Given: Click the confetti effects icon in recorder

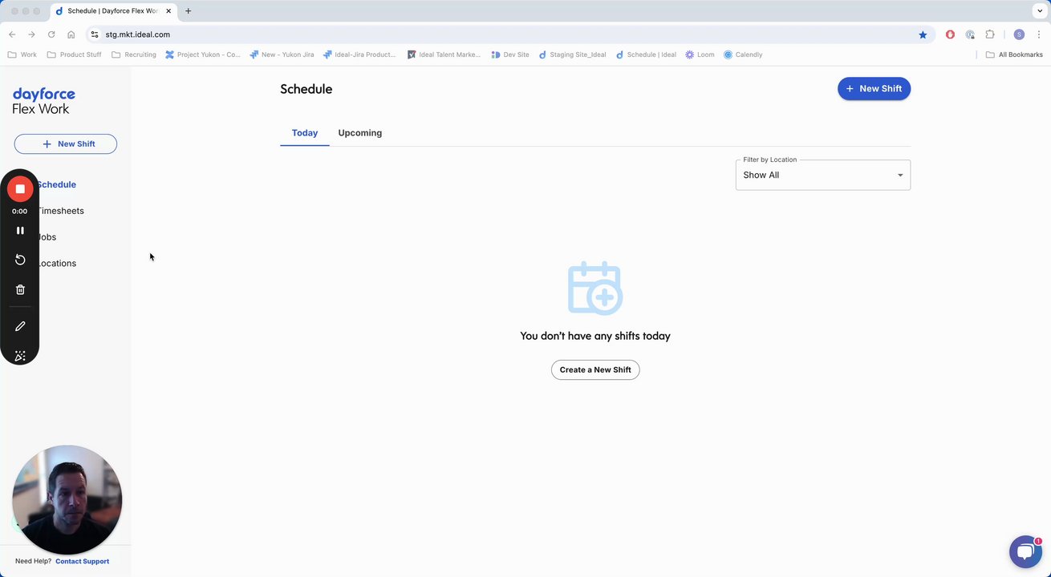Looking at the screenshot, I should tap(20, 356).
